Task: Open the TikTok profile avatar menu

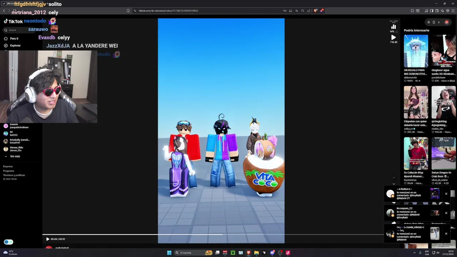Action: pos(447,22)
